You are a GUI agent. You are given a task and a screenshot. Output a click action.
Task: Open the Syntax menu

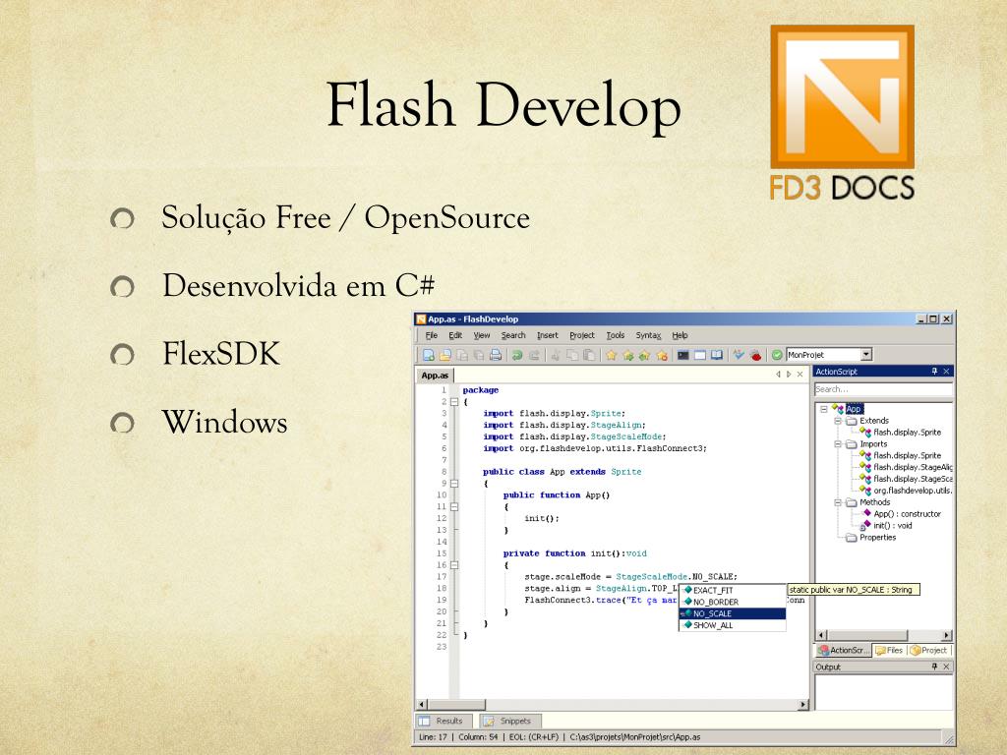[x=648, y=335]
